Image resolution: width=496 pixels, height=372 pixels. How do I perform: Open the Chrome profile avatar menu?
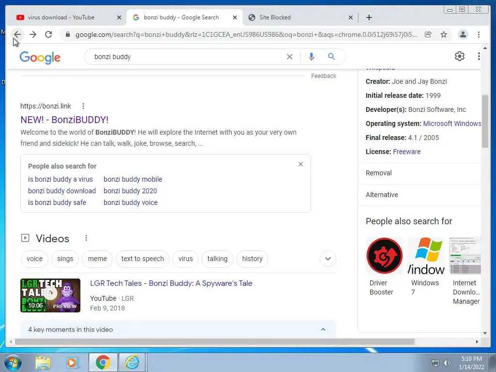463,34
